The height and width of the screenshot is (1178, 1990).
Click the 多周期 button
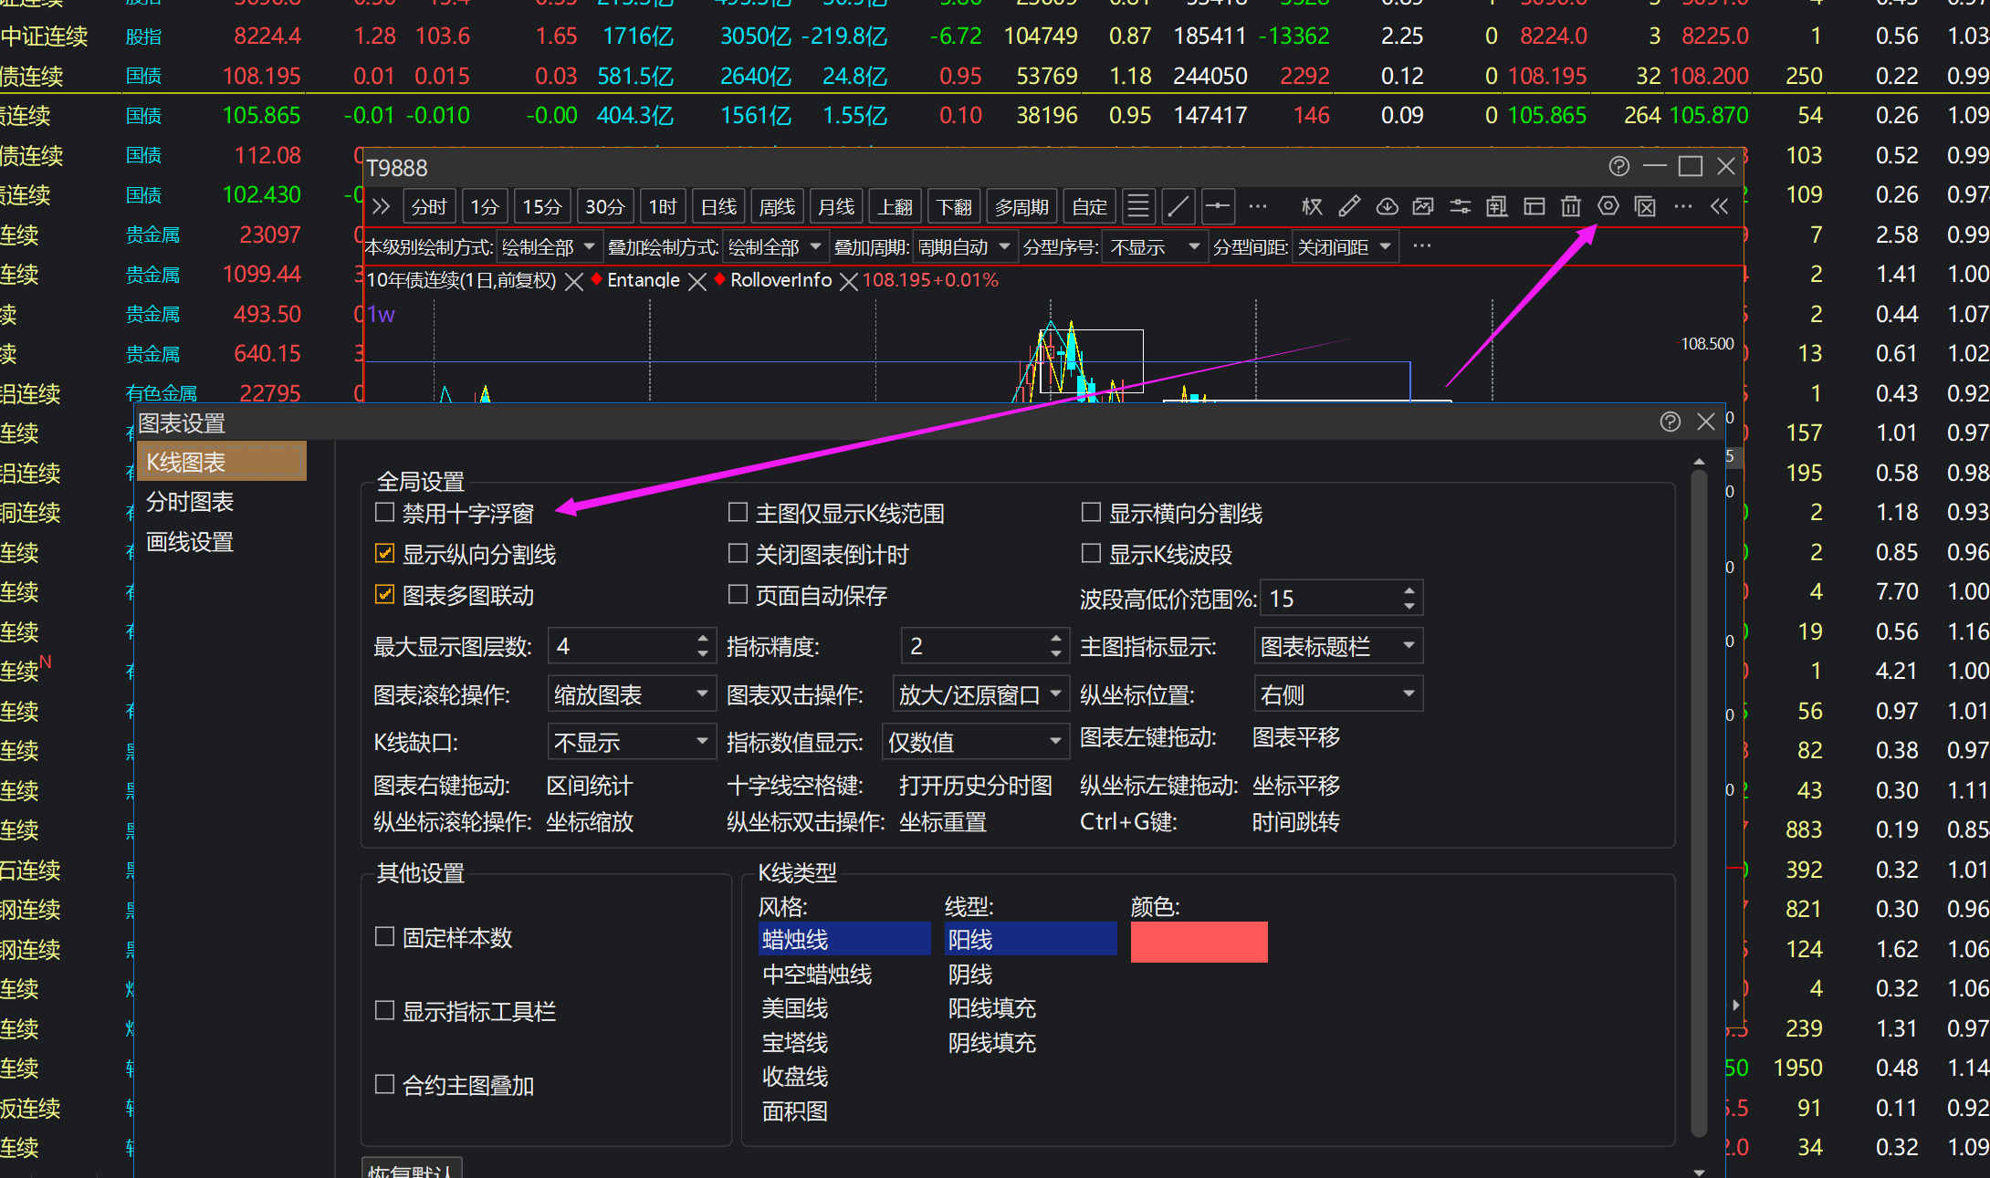pyautogui.click(x=1021, y=207)
